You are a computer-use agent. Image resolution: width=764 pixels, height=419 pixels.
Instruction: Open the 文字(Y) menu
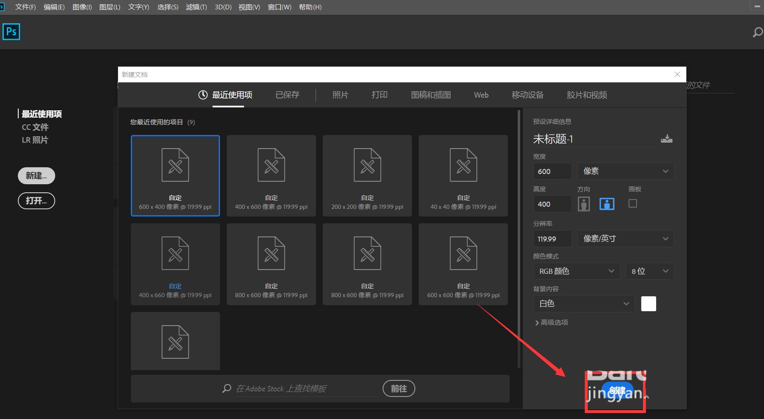(139, 7)
